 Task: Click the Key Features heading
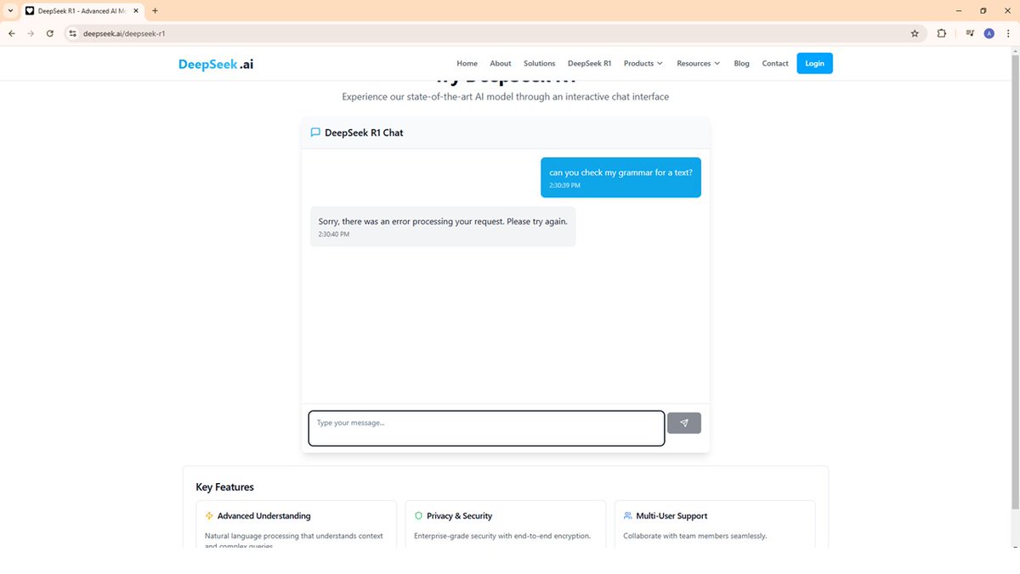(x=224, y=487)
